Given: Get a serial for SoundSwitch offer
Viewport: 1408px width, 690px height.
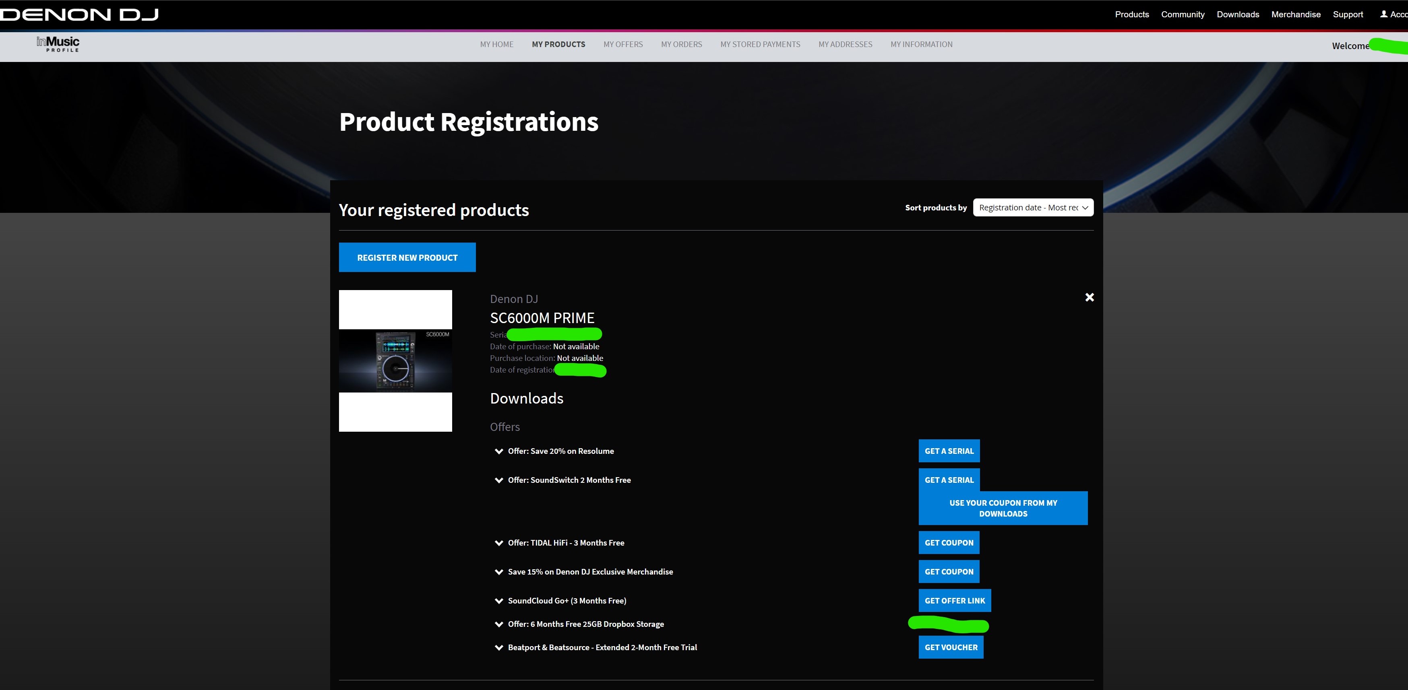Looking at the screenshot, I should point(949,480).
